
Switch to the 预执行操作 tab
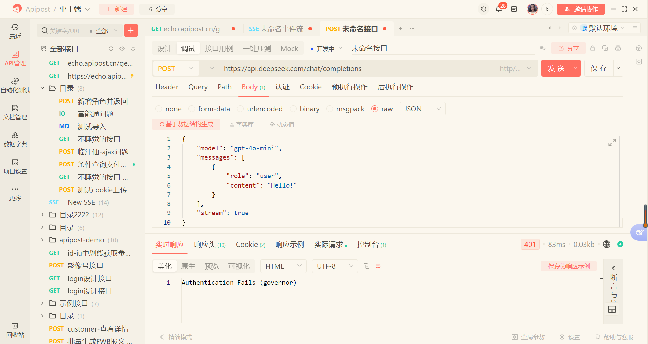[350, 87]
